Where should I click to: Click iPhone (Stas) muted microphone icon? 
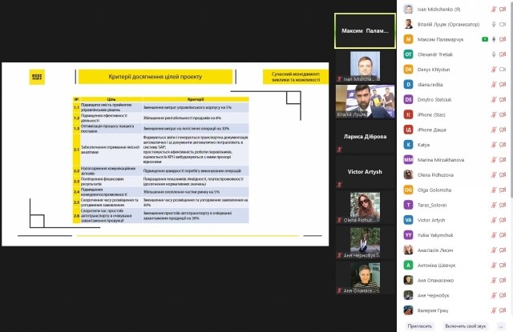point(494,114)
